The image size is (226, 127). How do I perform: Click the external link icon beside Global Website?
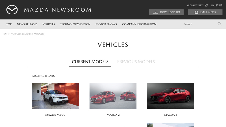pos(207,5)
